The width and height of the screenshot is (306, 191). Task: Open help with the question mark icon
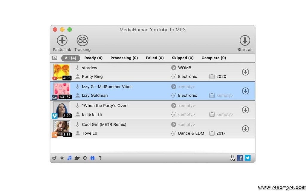pyautogui.click(x=100, y=158)
